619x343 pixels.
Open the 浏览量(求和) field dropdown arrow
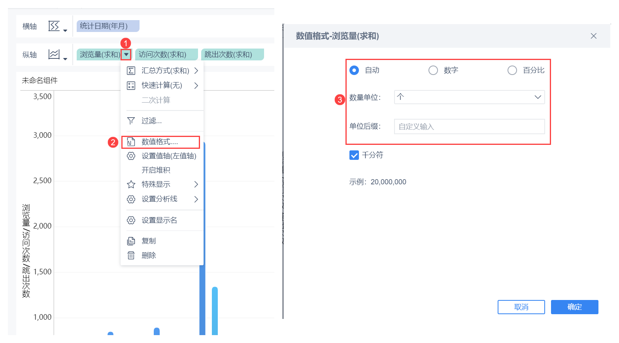[126, 54]
